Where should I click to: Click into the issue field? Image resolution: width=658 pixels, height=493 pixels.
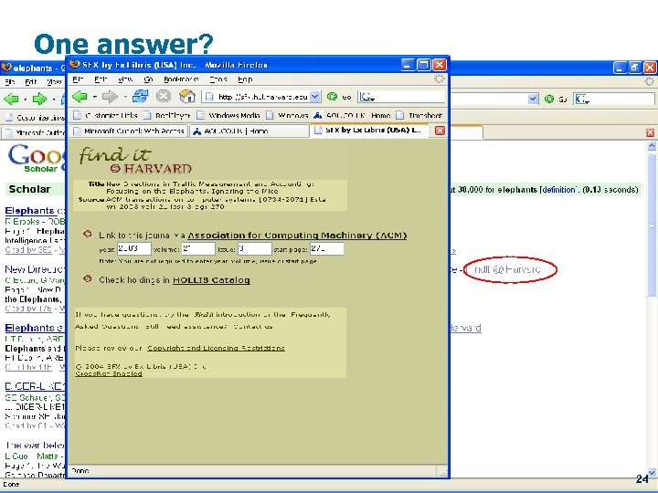click(x=255, y=248)
